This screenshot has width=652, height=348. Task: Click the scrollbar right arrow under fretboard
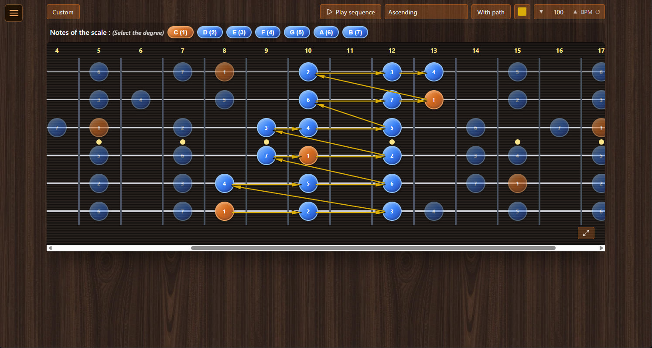click(x=601, y=248)
